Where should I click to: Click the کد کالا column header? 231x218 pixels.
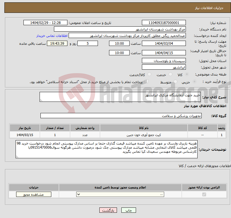[203, 128]
